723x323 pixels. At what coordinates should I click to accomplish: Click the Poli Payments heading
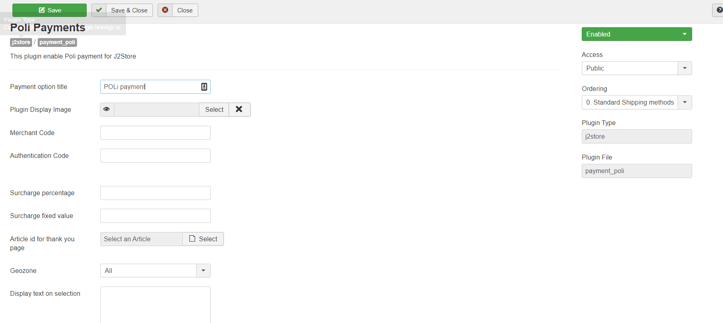point(48,27)
